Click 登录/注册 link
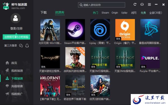Viewport: 168px width, 105px height. pos(17,28)
